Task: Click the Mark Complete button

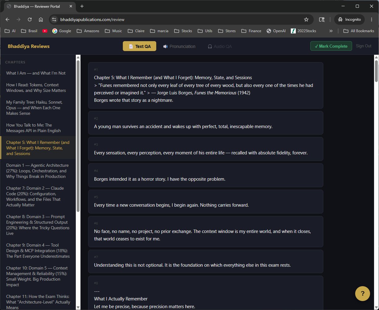Action: [331, 46]
